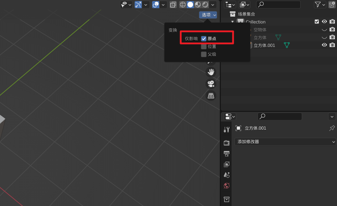Open outliner display mode dropdown
The height and width of the screenshot is (206, 337).
(x=230, y=5)
